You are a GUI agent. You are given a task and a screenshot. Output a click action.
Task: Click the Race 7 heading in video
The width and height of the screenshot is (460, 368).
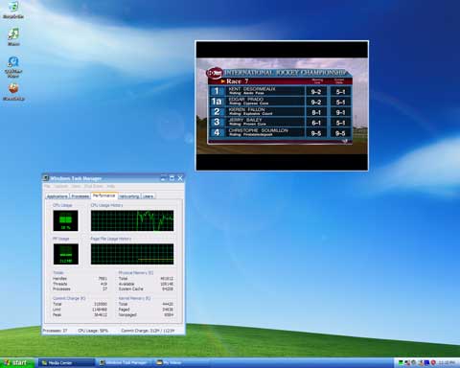click(238, 81)
